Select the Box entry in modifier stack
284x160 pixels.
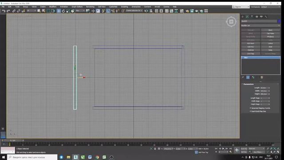coord(260,58)
